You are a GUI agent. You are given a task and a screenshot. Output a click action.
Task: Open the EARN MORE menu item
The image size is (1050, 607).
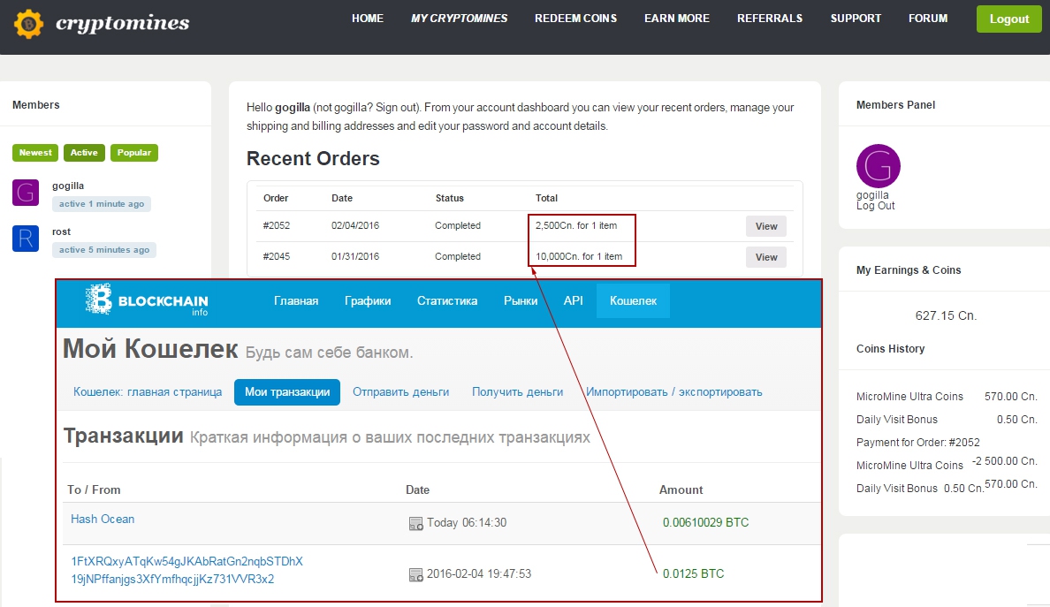tap(677, 19)
